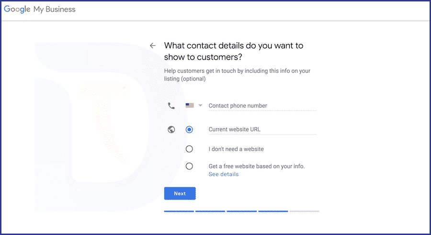Click the Google logo
431x235 pixels.
click(x=17, y=9)
